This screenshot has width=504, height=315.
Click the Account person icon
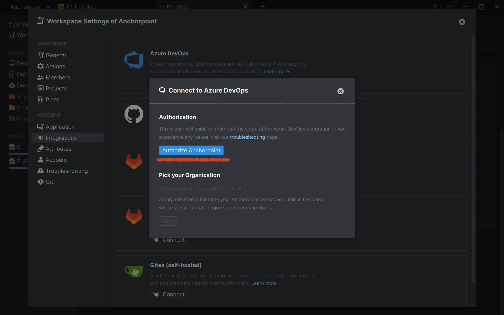[40, 160]
